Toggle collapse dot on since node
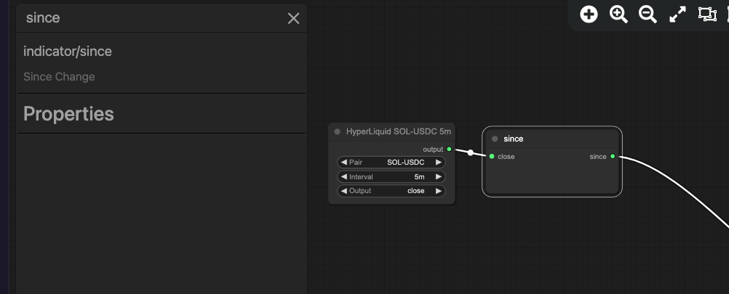Viewport: 729px width, 294px height. click(495, 139)
